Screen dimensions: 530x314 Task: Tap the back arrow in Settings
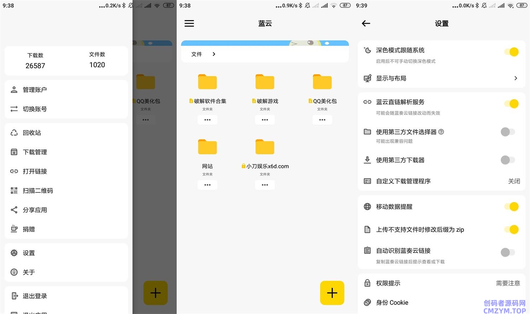tap(366, 23)
